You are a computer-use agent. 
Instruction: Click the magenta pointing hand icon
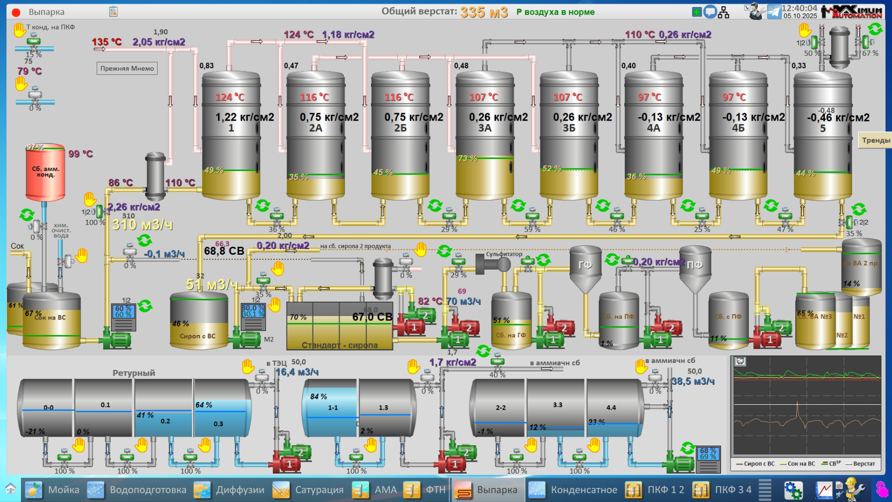coord(881,489)
